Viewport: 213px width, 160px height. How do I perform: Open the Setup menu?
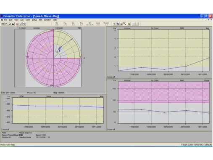[x=34, y=20]
